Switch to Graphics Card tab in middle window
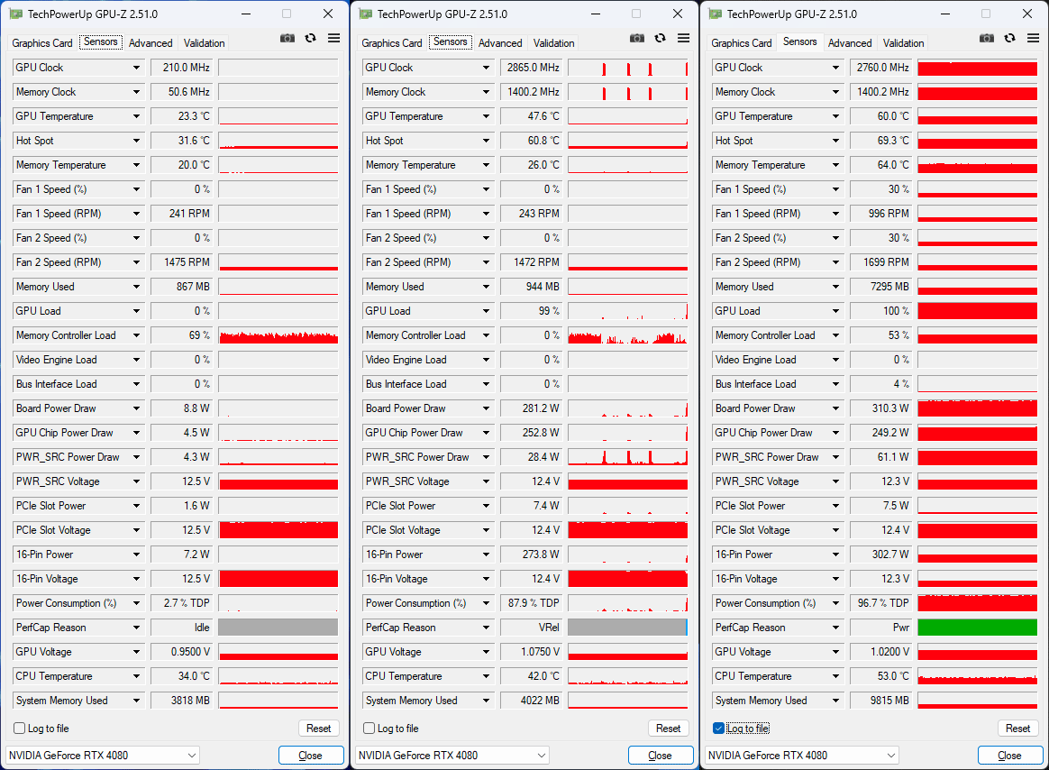The image size is (1049, 770). point(392,43)
